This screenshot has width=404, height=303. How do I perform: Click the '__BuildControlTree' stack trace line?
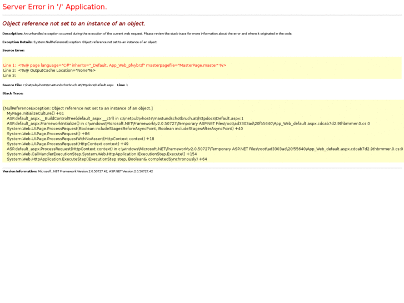pos(125,118)
